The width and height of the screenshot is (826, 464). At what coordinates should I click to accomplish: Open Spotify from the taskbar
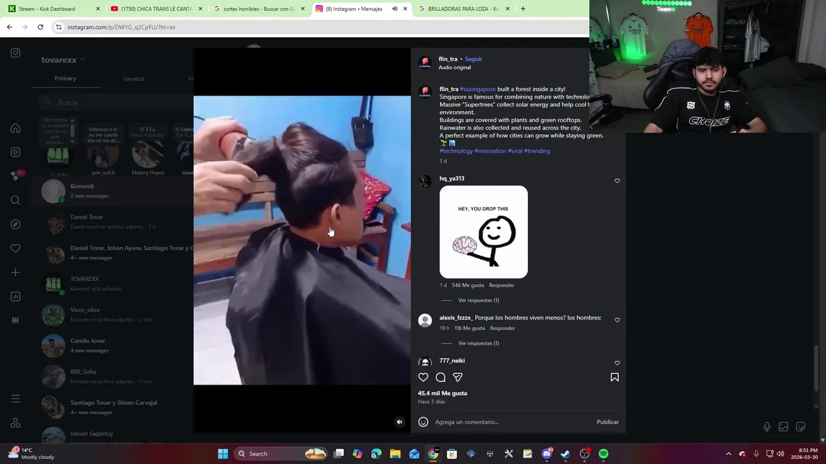pyautogui.click(x=603, y=454)
